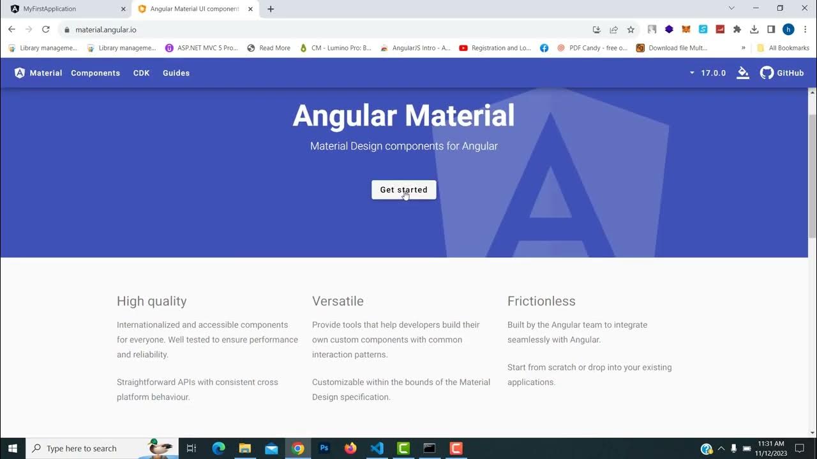The height and width of the screenshot is (459, 817).
Task: Open the Windows Start menu
Action: pyautogui.click(x=13, y=448)
